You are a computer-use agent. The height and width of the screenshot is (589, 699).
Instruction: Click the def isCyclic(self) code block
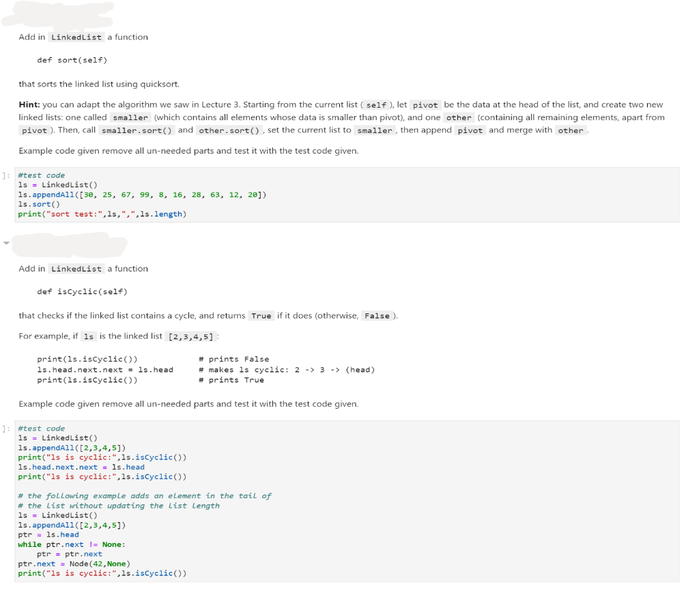tap(80, 291)
